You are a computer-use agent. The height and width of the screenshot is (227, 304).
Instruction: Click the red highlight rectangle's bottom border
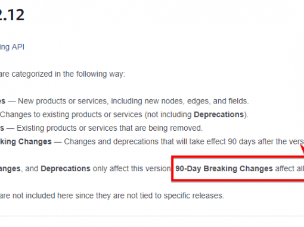point(238,179)
